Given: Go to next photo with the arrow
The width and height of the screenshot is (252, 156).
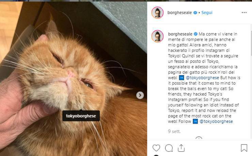Looking at the screenshot, I should [140, 95].
